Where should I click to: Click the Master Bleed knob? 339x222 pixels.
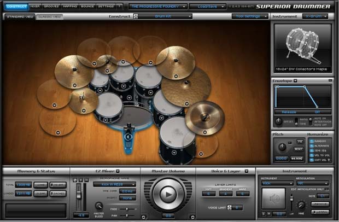pyautogui.click(x=98, y=207)
